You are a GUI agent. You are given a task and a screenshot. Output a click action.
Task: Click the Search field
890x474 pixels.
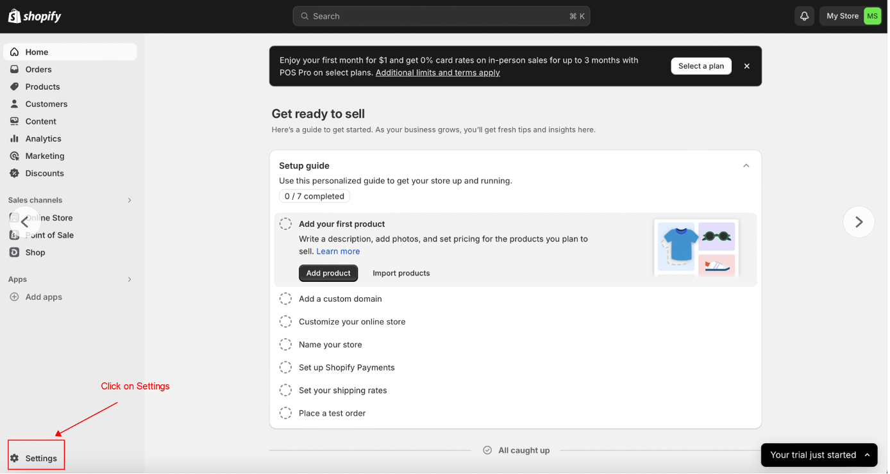(441, 16)
